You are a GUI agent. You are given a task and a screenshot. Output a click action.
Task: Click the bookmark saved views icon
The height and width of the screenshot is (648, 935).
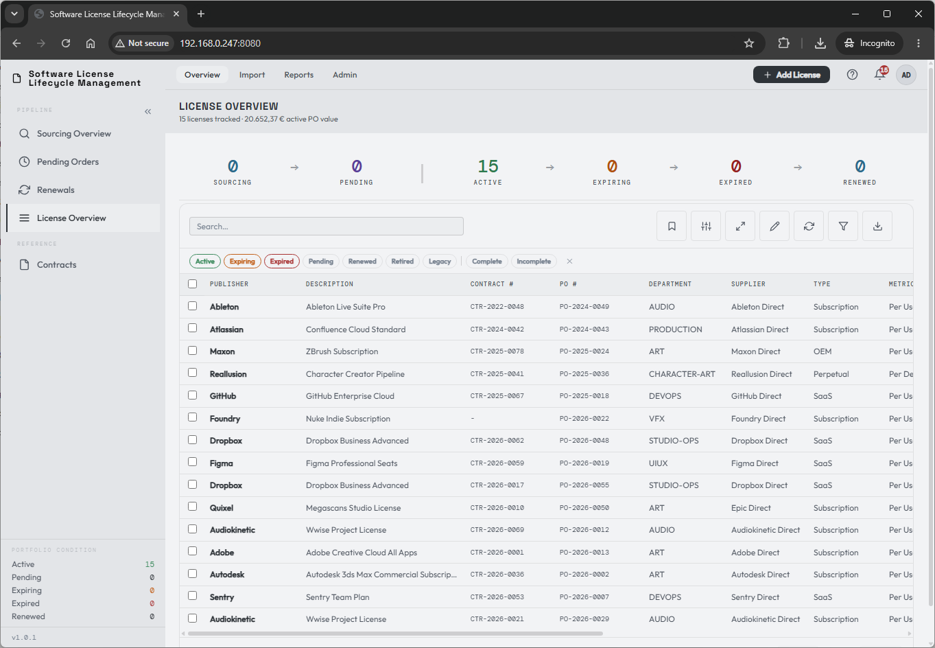point(672,226)
